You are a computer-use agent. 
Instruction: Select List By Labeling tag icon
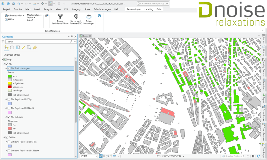[x=35, y=47]
